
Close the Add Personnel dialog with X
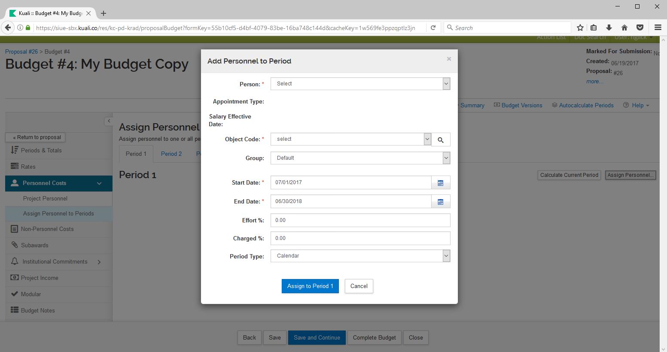coord(449,59)
